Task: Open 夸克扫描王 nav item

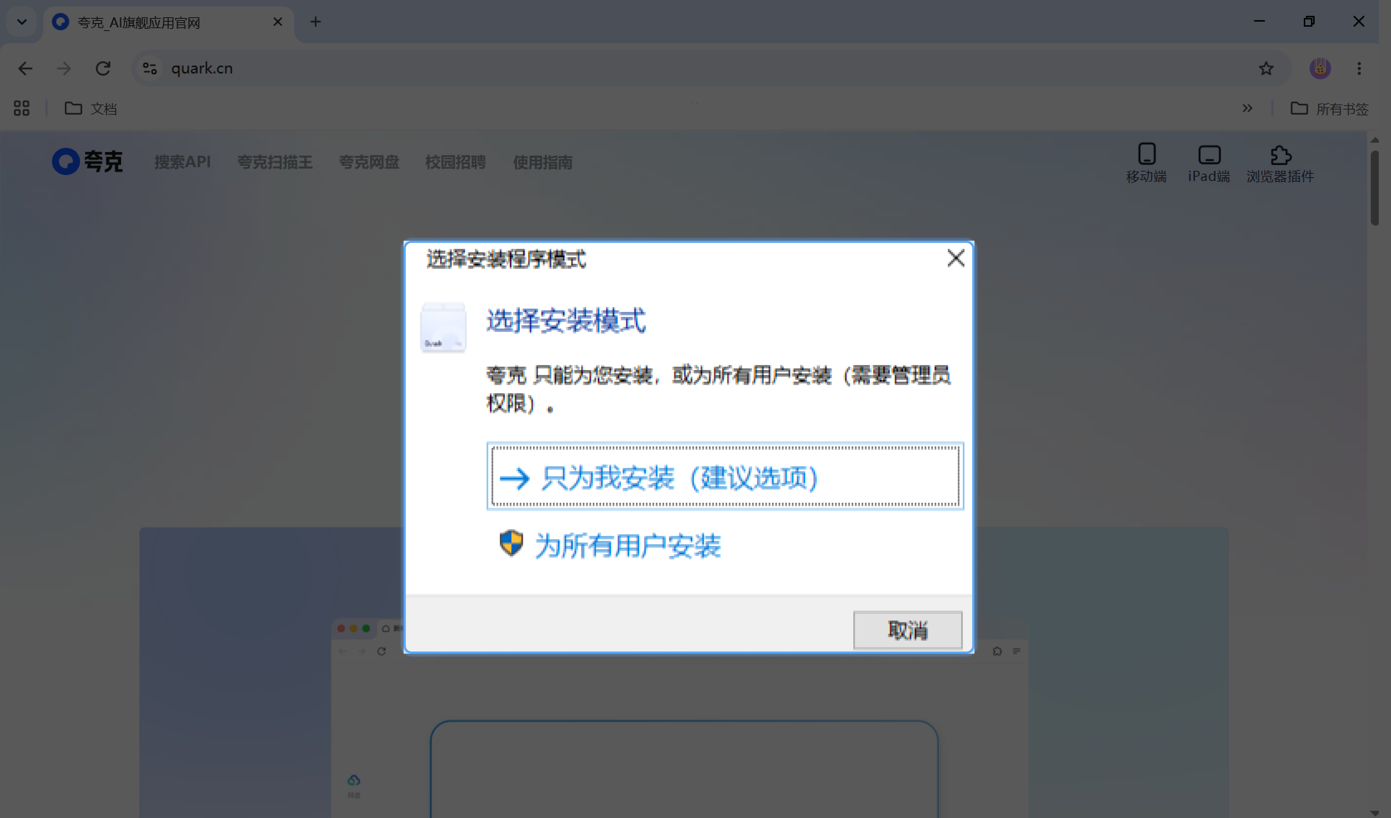Action: coord(275,162)
